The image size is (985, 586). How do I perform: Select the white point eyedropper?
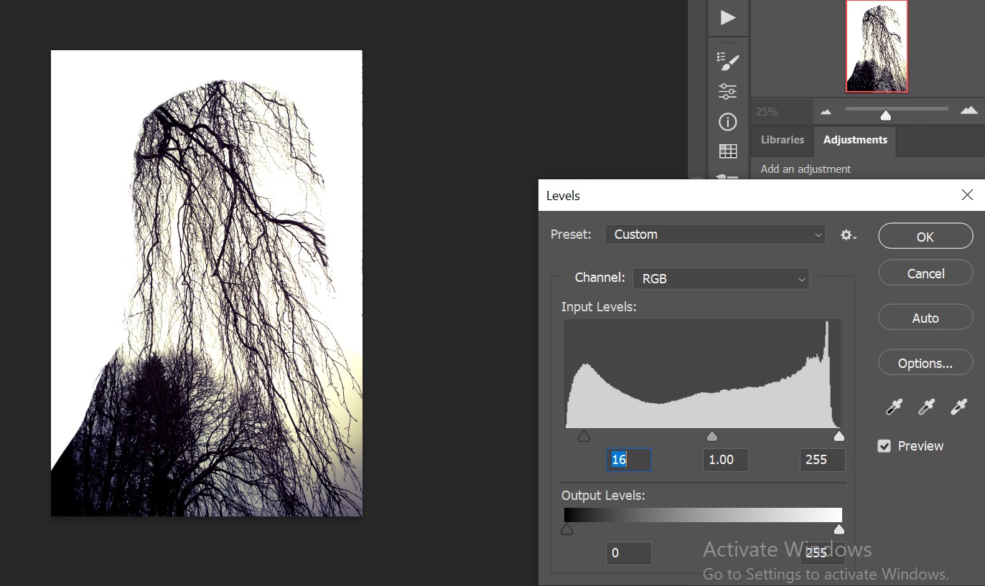pos(958,407)
